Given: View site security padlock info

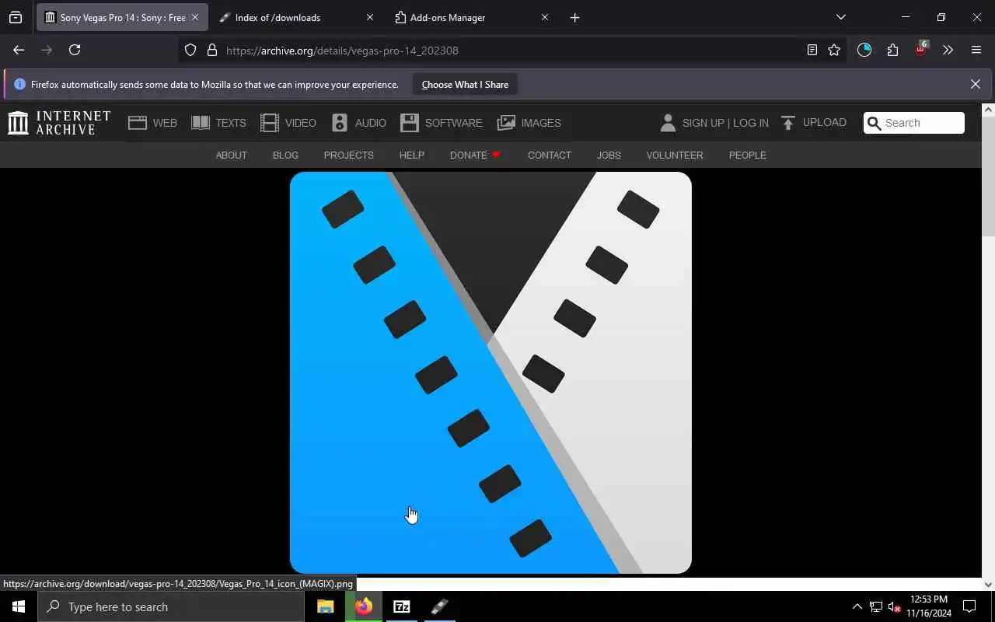Looking at the screenshot, I should (211, 50).
